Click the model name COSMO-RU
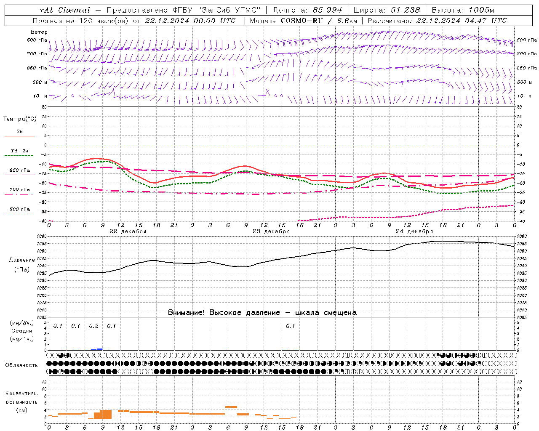This screenshot has width=539, height=431. (302, 21)
